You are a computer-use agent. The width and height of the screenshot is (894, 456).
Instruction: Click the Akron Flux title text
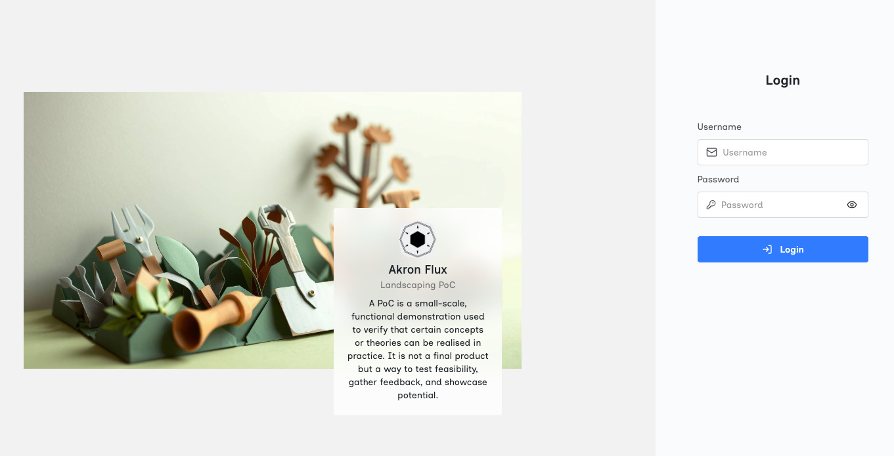(x=418, y=270)
